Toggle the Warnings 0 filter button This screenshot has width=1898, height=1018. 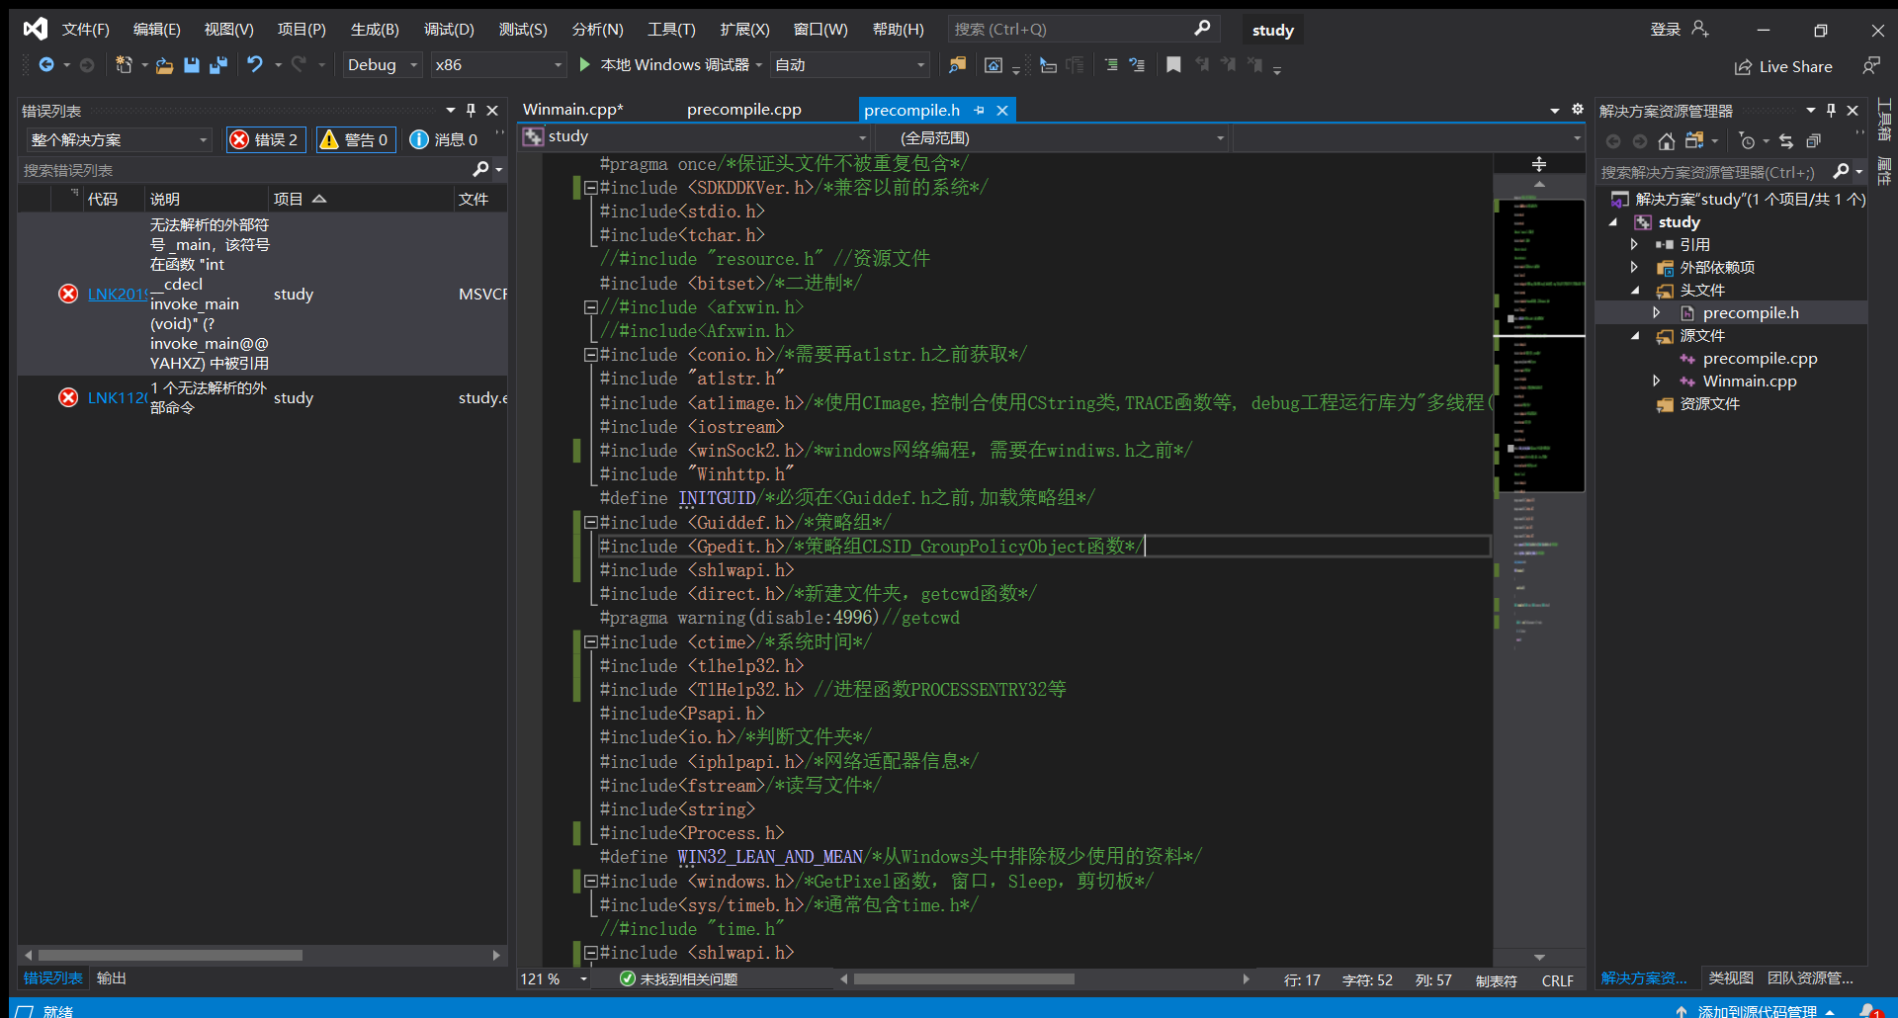tap(356, 139)
